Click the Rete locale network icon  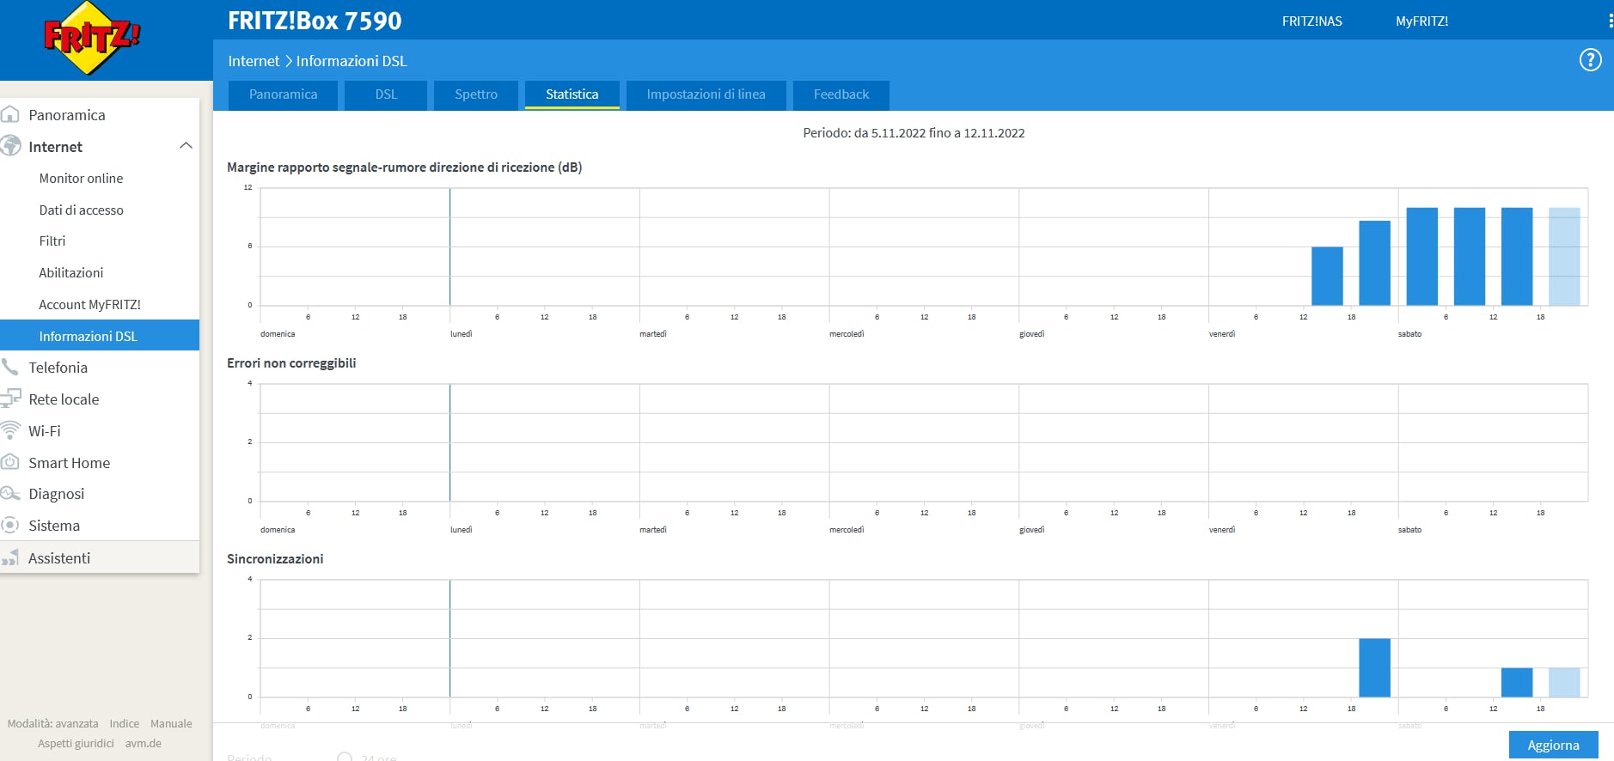[10, 399]
